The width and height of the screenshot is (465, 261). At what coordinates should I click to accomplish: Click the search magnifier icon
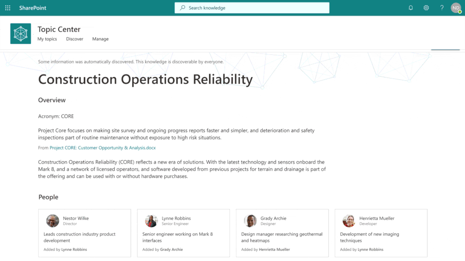(182, 8)
